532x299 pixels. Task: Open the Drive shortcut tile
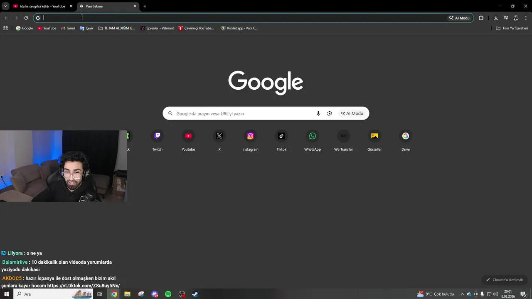406,141
